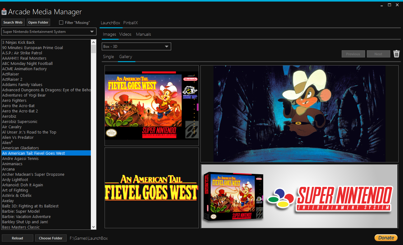This screenshot has width=403, height=245.
Task: Select "Barbie: Super Model" game
Action: 46,211
